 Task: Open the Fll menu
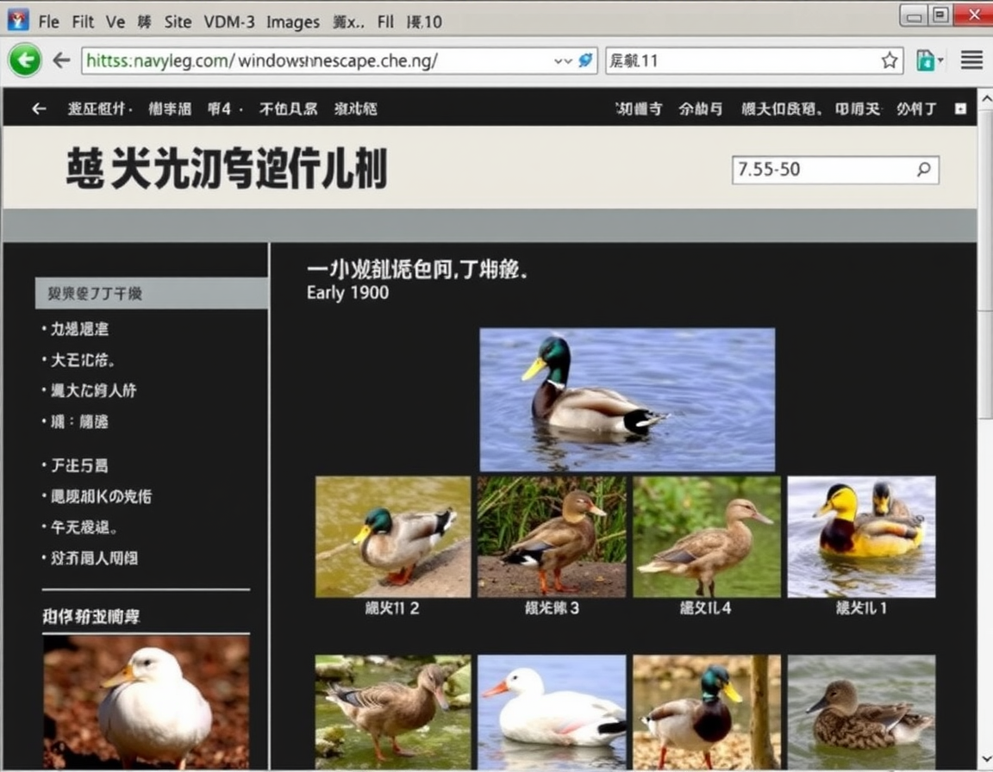pos(385,22)
